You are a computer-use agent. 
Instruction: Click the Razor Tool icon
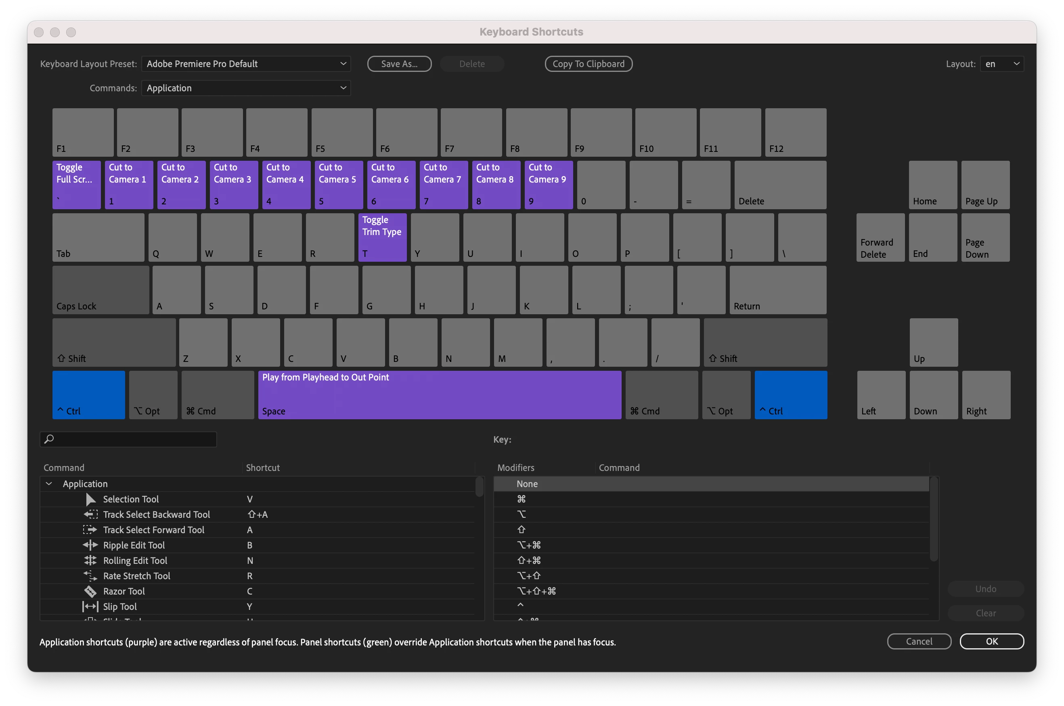click(x=90, y=591)
